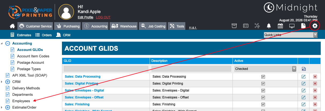Image resolution: width=325 pixels, height=111 pixels.
Task: Delete Sales: Digital Printing row
Action: (315, 84)
